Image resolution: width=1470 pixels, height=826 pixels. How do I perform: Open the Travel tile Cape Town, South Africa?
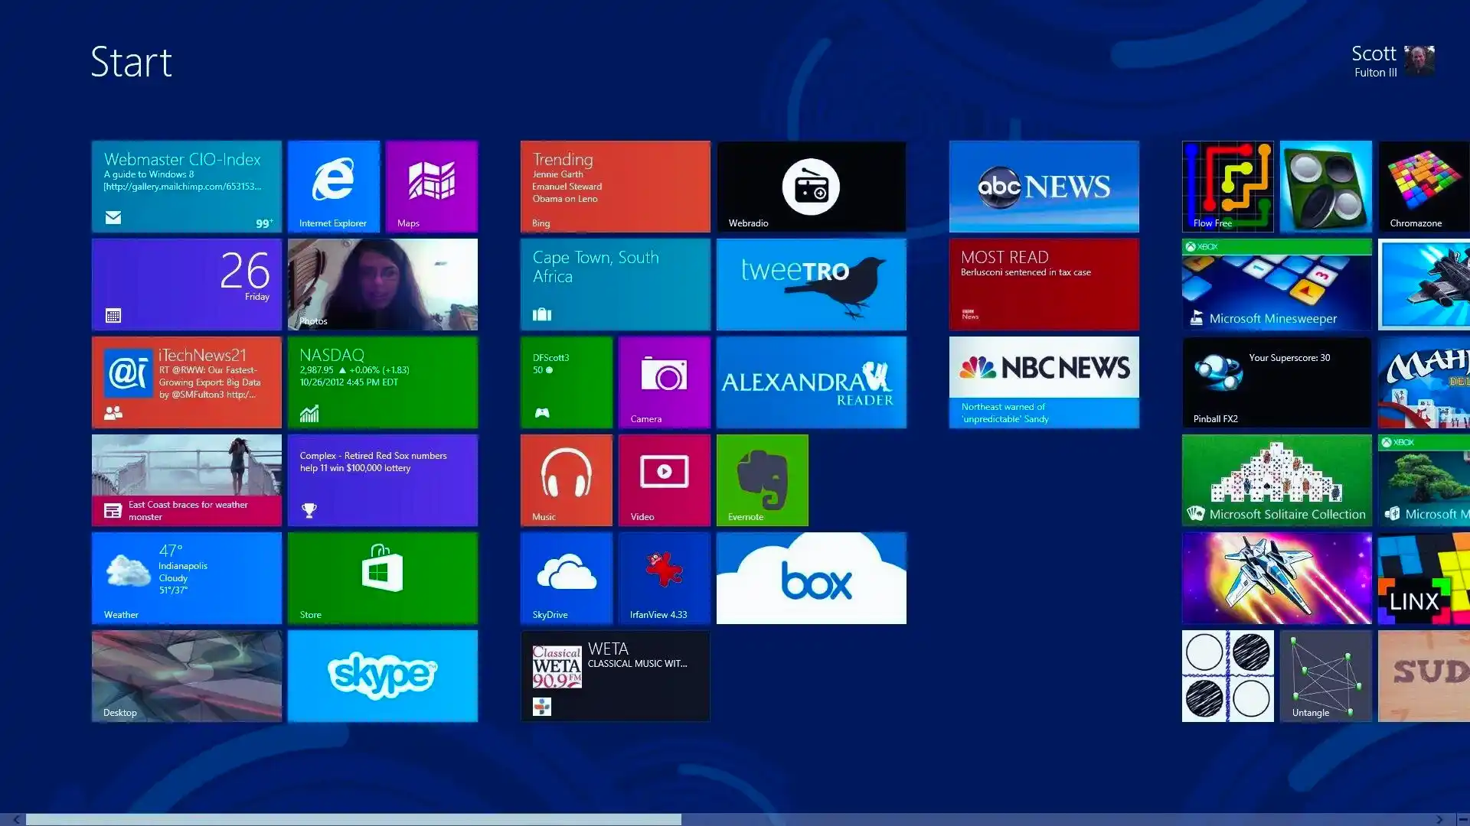(616, 285)
